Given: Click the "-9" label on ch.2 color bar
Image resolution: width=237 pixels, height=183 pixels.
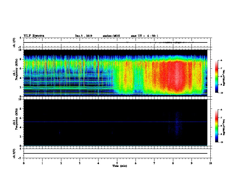Looking at the screenshot, I should coord(221,134).
